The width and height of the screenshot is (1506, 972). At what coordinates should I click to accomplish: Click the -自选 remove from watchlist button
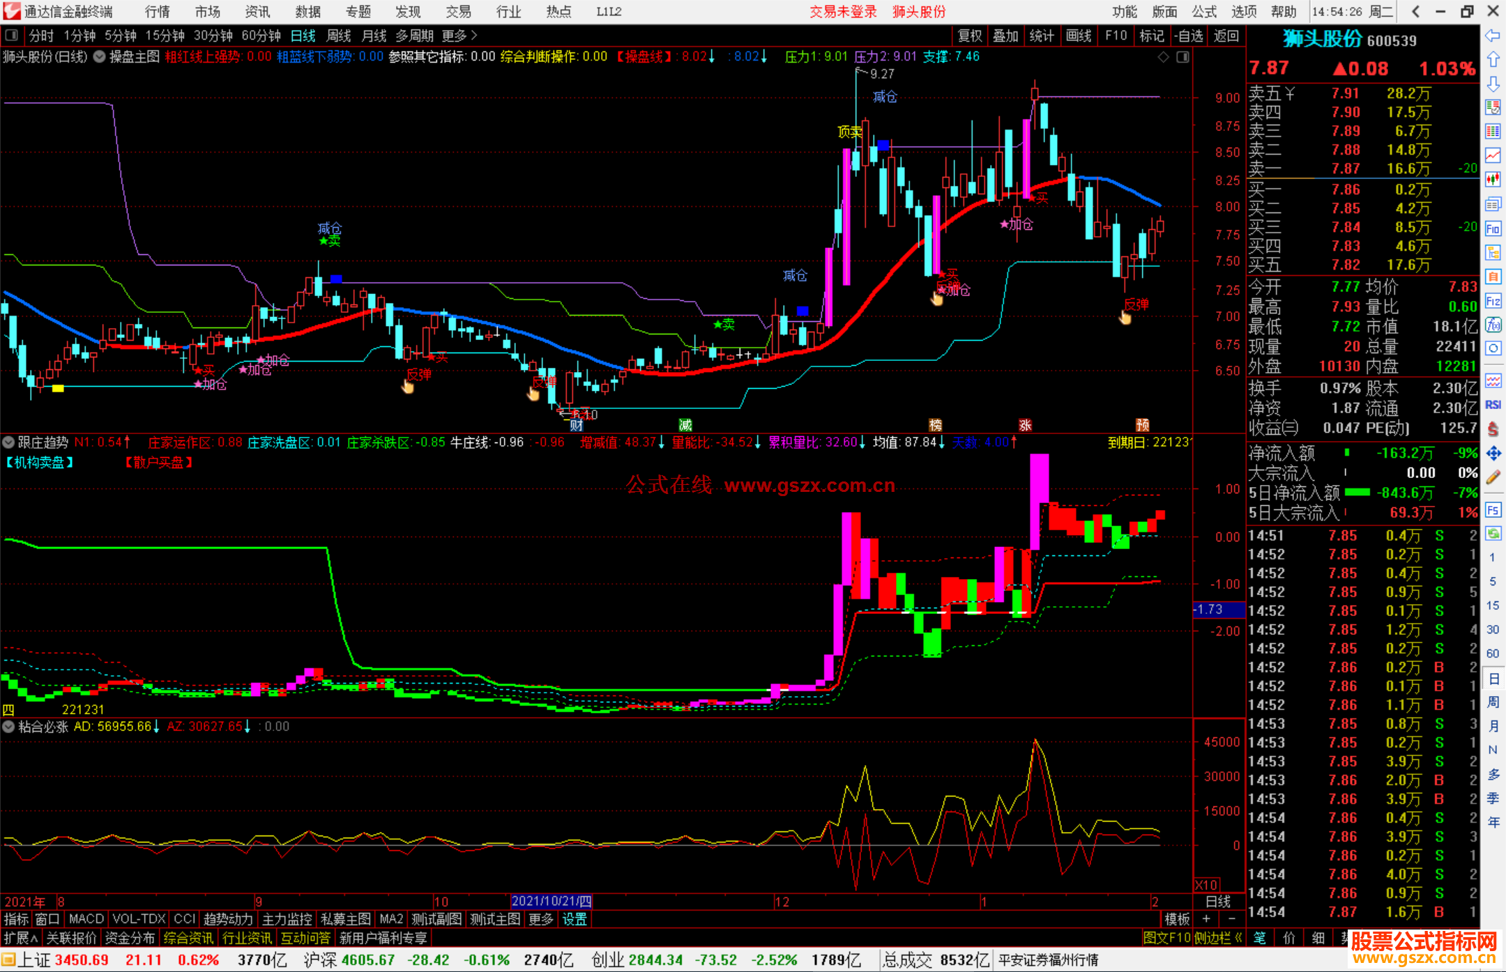(x=1188, y=36)
